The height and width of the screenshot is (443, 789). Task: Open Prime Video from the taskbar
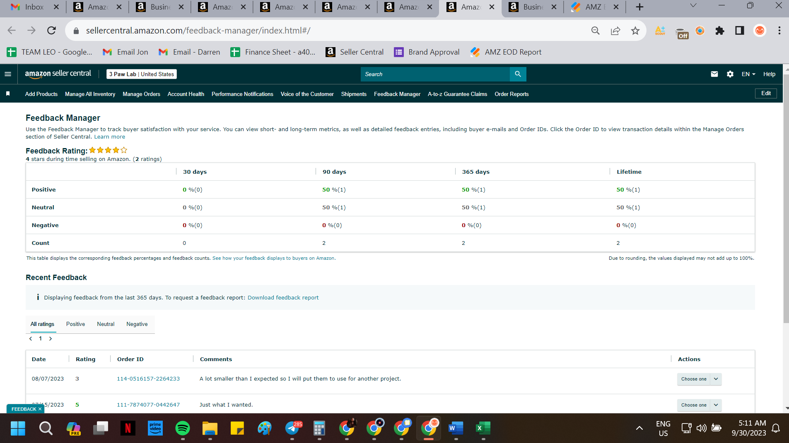pyautogui.click(x=155, y=428)
